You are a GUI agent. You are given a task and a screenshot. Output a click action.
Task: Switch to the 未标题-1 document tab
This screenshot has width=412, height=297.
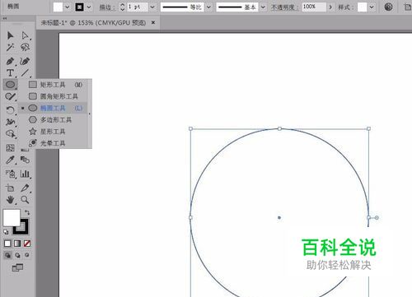click(x=93, y=23)
